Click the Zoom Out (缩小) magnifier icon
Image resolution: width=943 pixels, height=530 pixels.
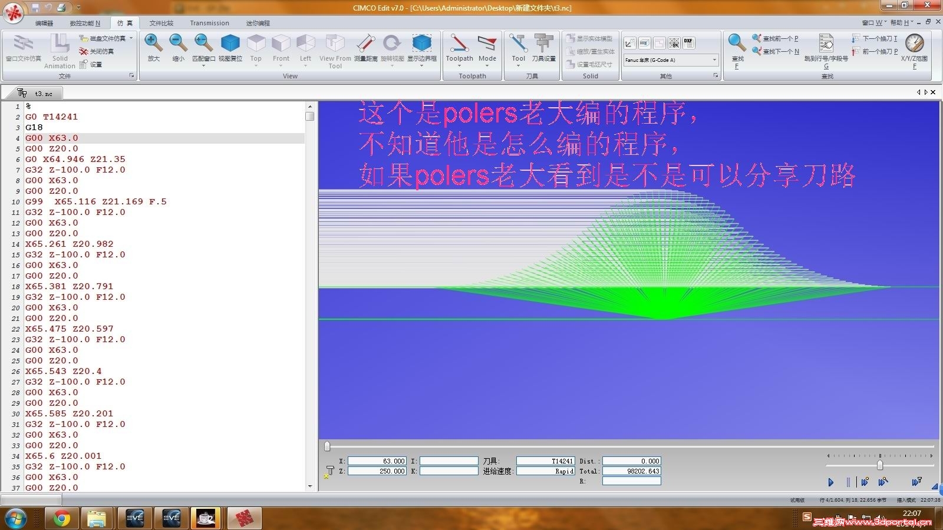(x=178, y=44)
